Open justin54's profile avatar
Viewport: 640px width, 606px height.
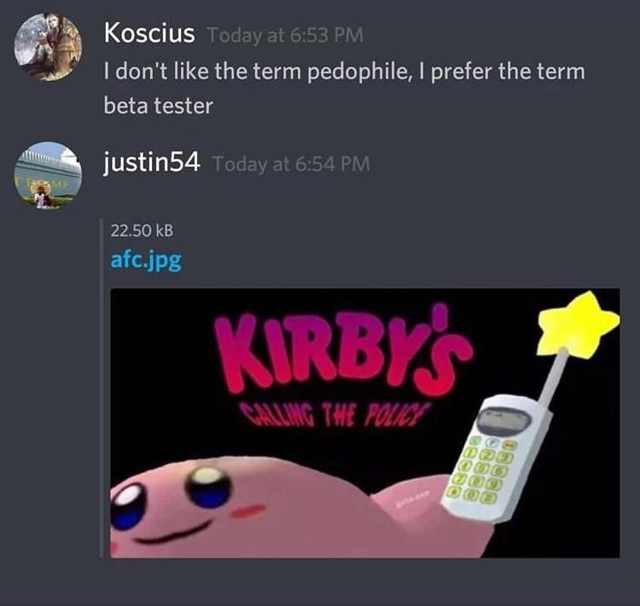click(x=48, y=176)
